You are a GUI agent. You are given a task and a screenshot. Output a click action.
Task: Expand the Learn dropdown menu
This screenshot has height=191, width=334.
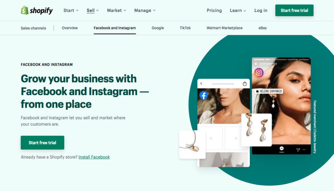tap(238, 10)
